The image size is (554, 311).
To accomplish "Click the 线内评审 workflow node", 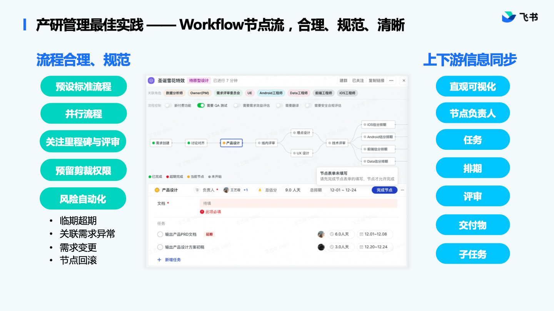I will (x=267, y=143).
